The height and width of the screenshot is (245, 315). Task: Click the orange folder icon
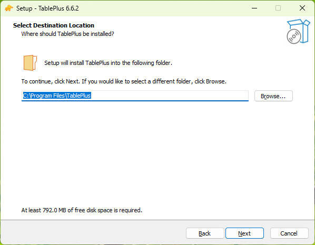point(30,63)
